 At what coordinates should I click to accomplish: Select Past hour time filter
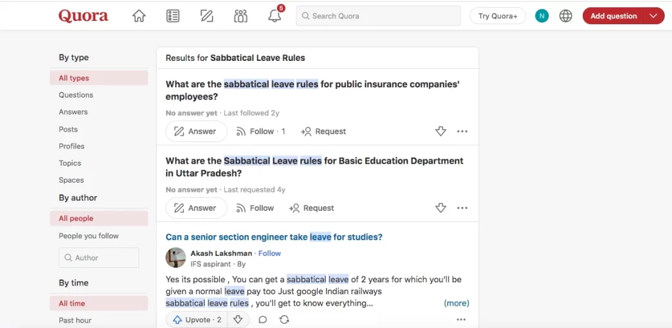(x=75, y=320)
